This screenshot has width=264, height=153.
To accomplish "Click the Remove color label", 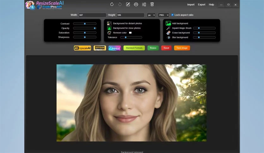I will (x=120, y=33).
